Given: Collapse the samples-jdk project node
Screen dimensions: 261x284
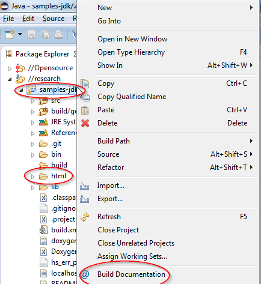Looking at the screenshot, I should click(x=21, y=90).
